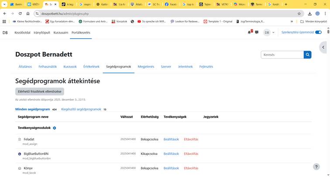Open the browser home page icon

coord(28,14)
